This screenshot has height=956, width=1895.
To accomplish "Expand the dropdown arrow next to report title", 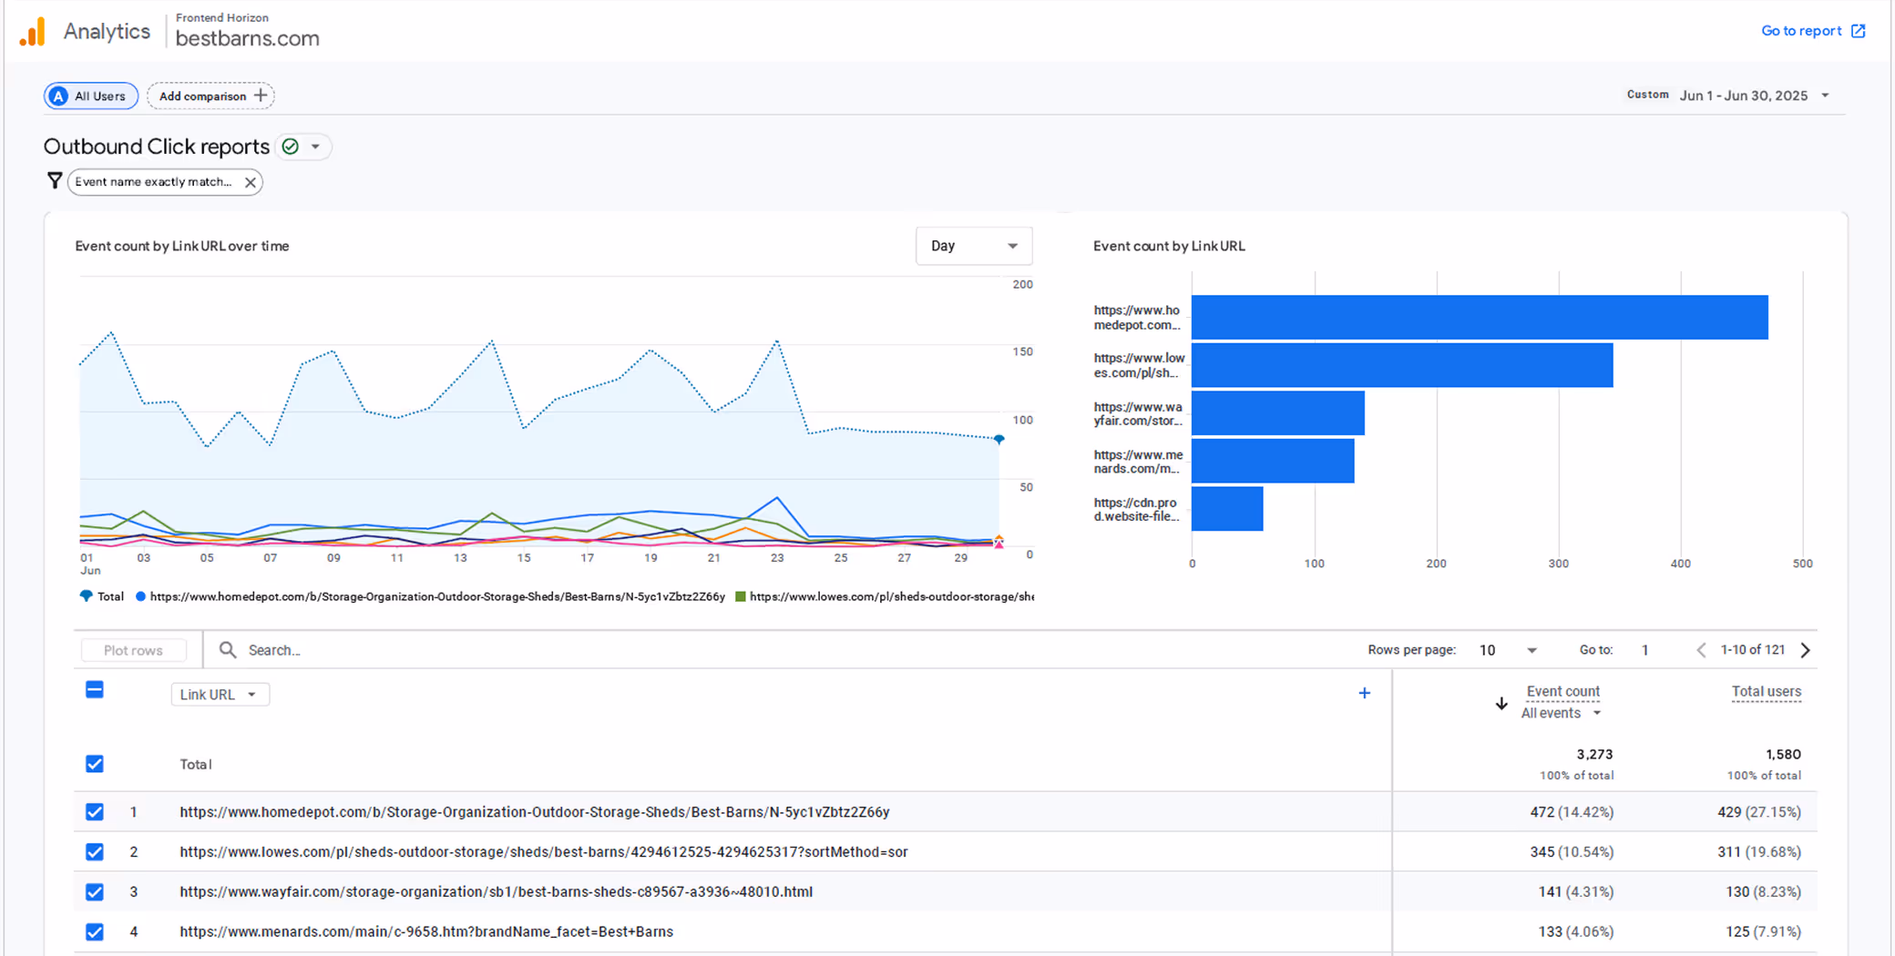I will [315, 147].
